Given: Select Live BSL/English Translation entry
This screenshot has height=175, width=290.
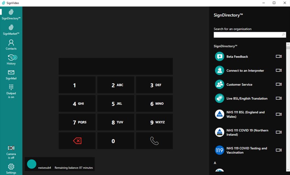Looking at the screenshot, I should [x=248, y=98].
